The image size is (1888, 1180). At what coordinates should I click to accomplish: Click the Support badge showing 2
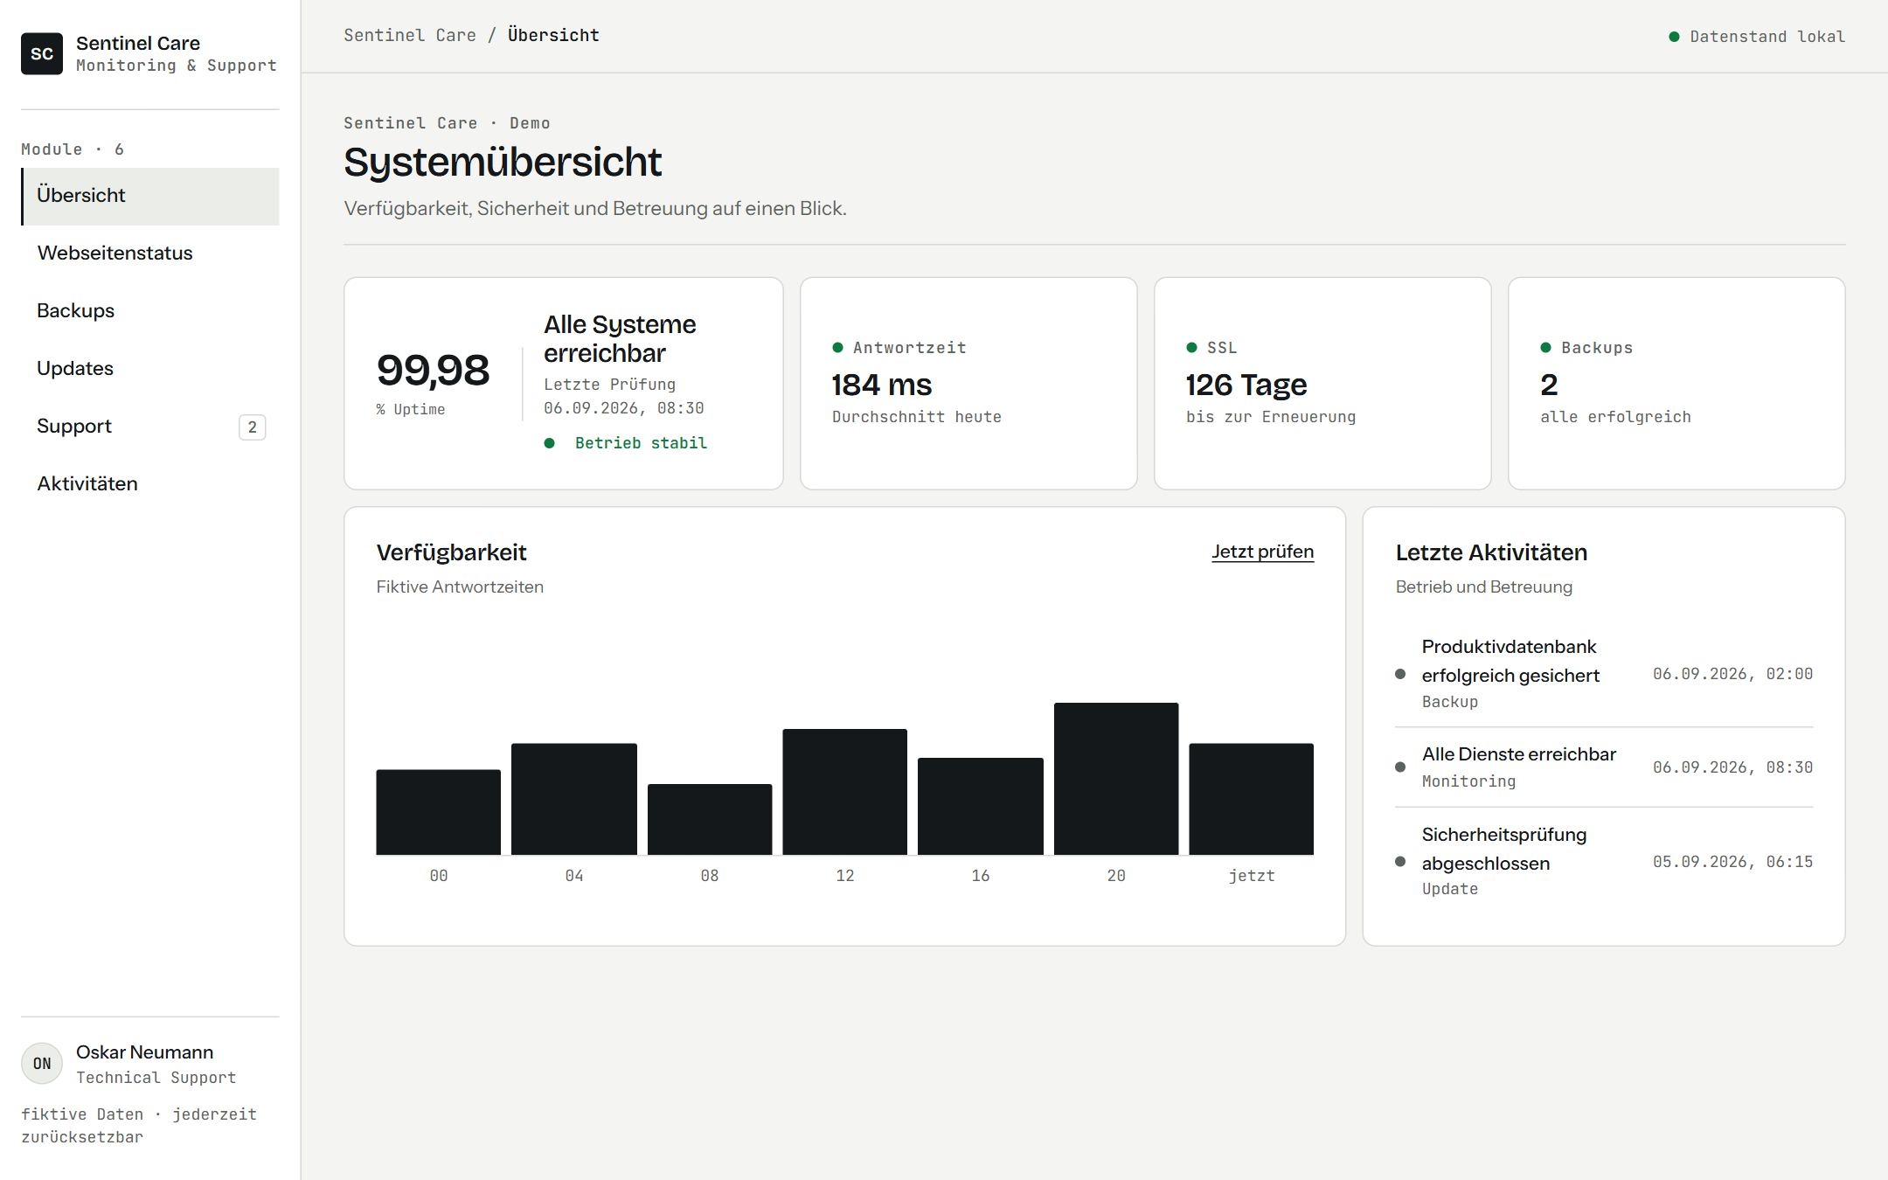point(253,427)
